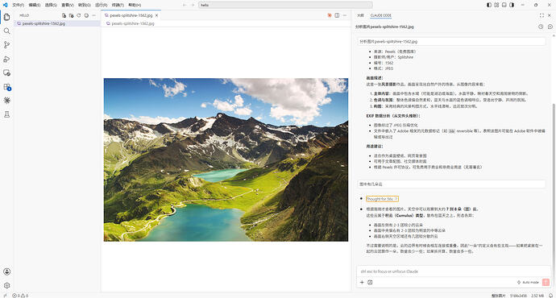Image resolution: width=556 pixels, height=298 pixels.
Task: Toggle the bottom panel layout icon
Action: [x=504, y=5]
